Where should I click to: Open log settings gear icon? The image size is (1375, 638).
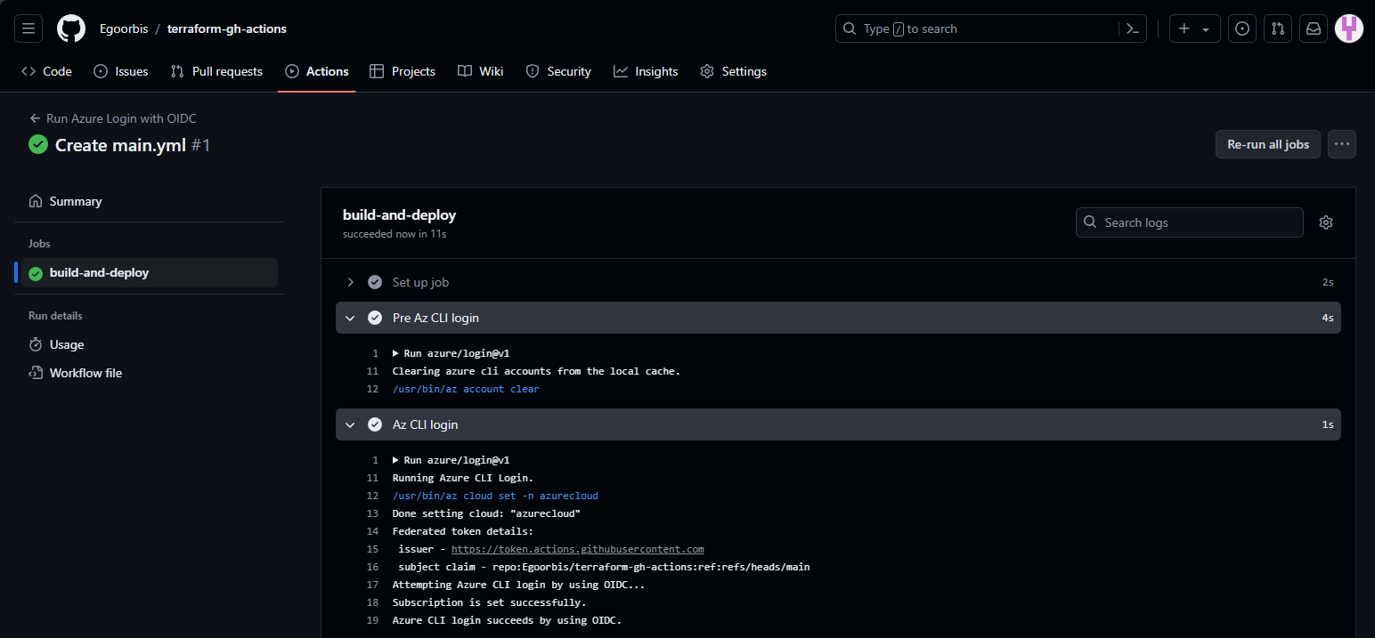tap(1325, 222)
